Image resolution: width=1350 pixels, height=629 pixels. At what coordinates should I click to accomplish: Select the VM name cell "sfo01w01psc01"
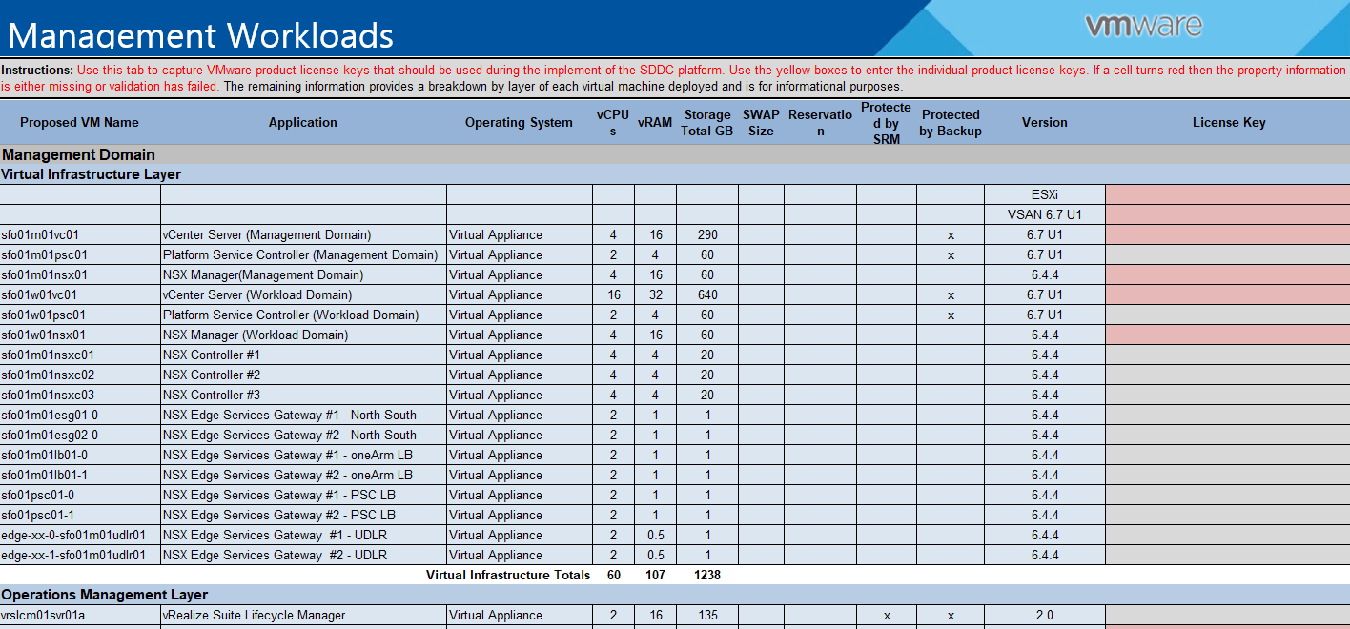tap(80, 314)
